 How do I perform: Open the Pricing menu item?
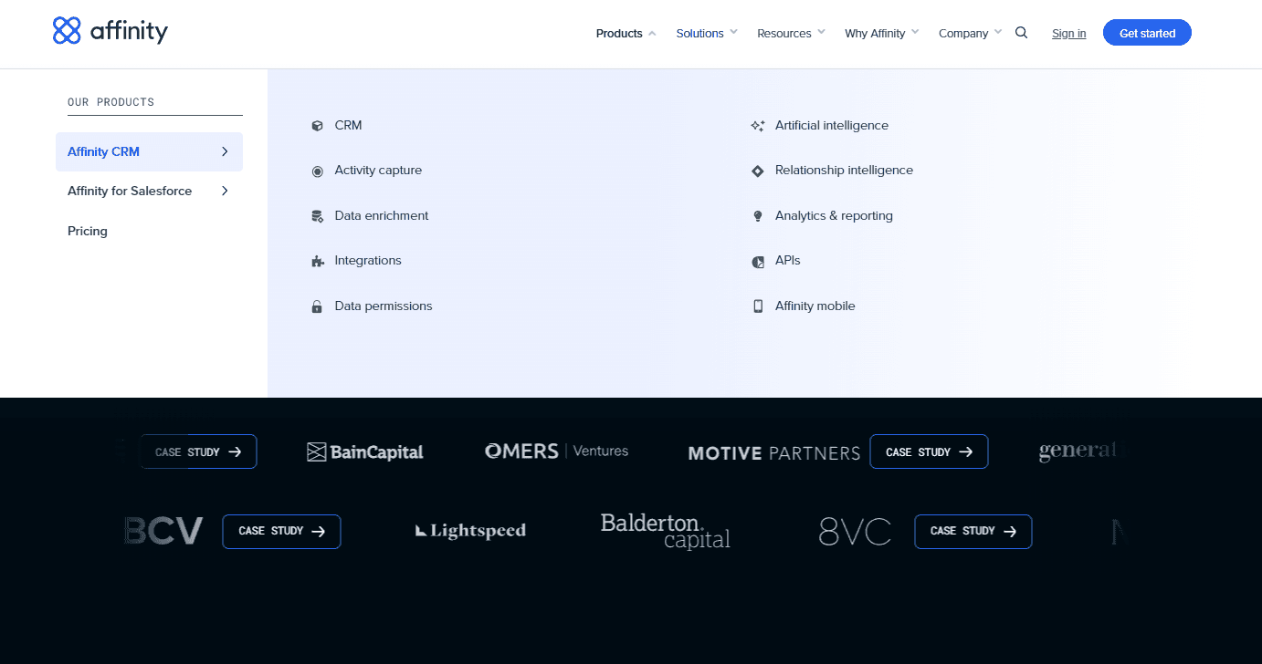point(88,231)
